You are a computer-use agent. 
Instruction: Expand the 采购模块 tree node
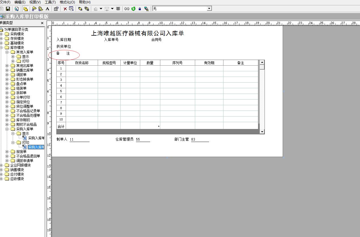point(1,34)
